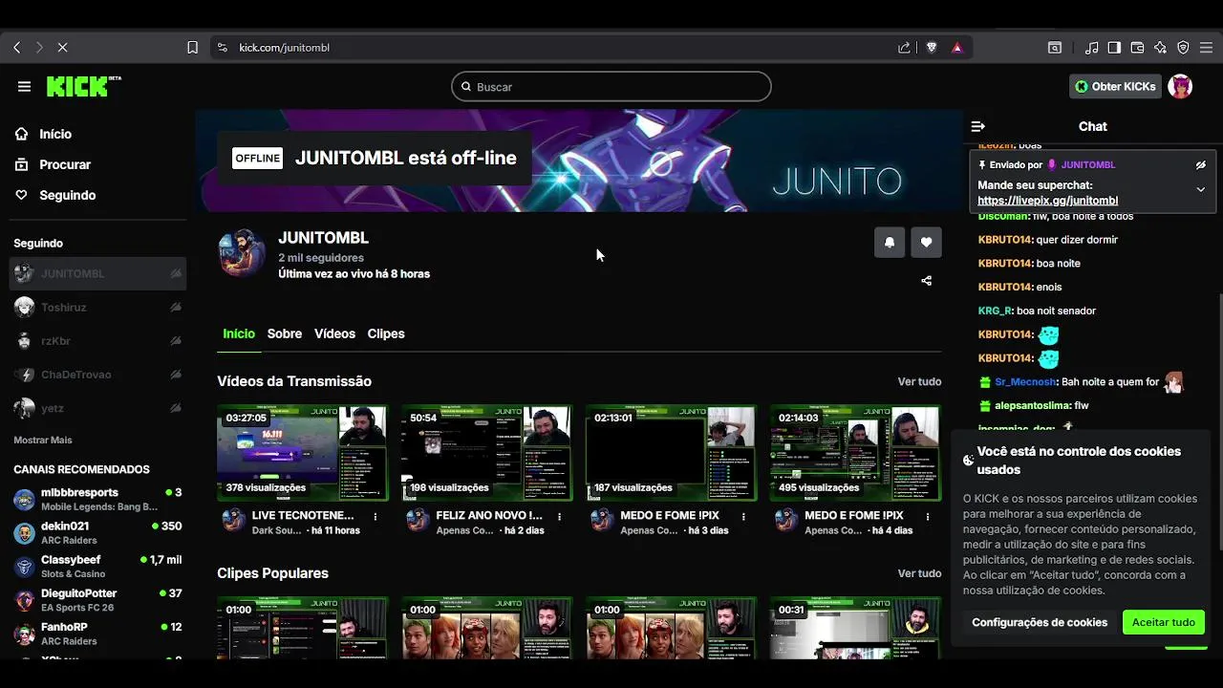Open recommended channel dekin021
This screenshot has width=1223, height=688.
pos(97,532)
